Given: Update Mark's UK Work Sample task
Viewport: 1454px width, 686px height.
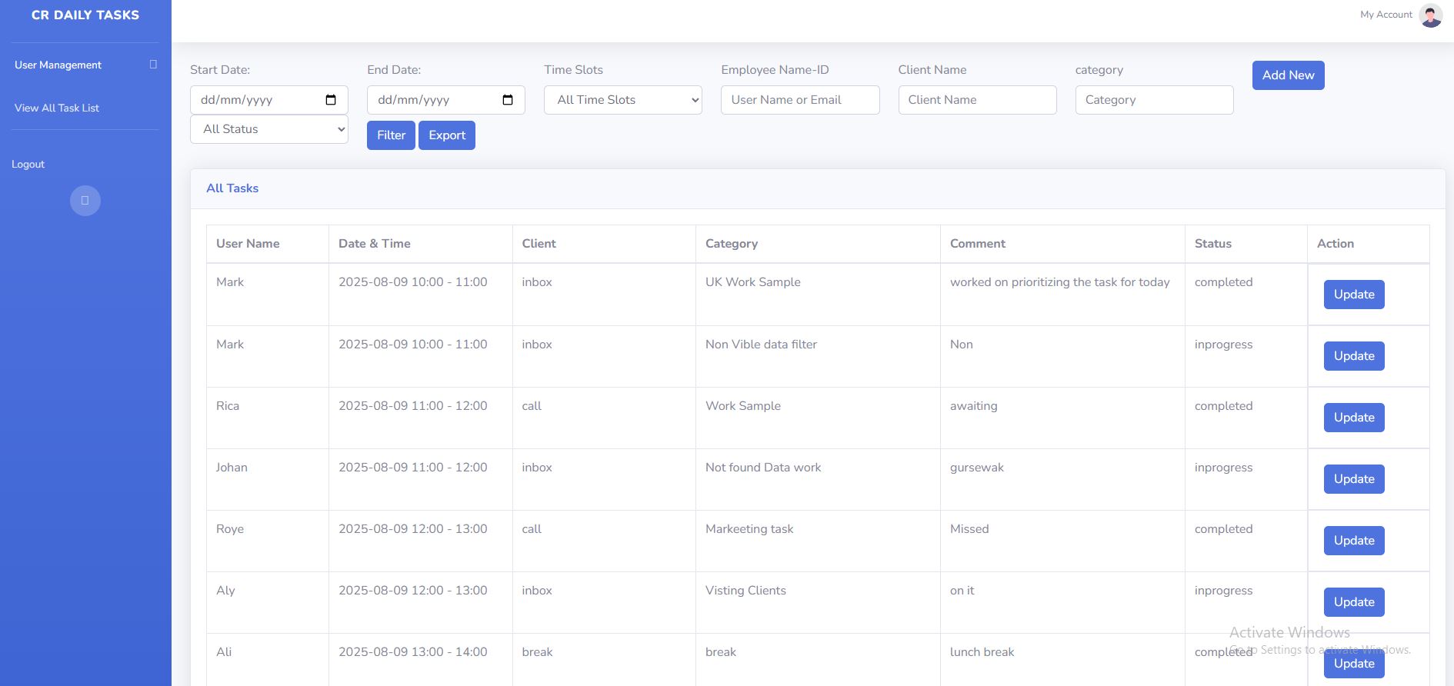Looking at the screenshot, I should [1353, 295].
